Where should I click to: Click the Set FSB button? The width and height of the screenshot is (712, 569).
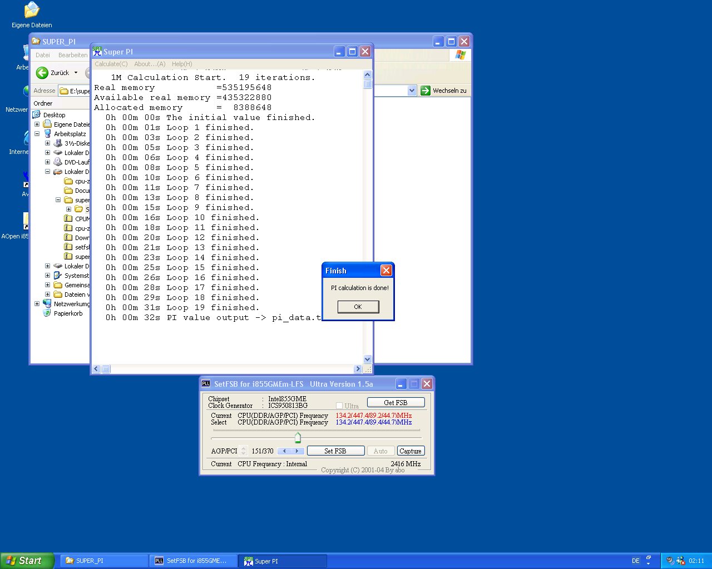pyautogui.click(x=335, y=451)
